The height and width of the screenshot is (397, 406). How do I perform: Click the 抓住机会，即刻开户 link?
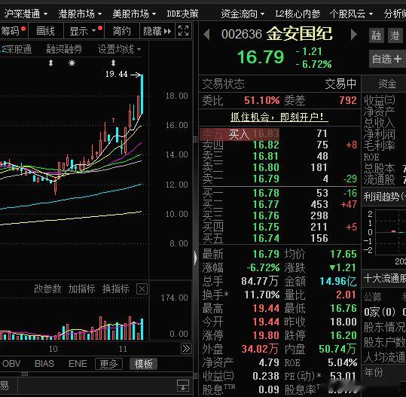(x=279, y=117)
